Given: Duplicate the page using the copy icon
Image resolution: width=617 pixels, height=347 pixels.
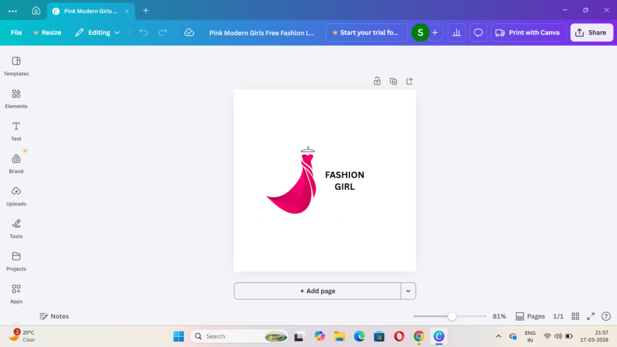Looking at the screenshot, I should (x=393, y=81).
